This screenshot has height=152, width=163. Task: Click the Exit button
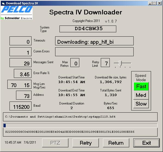point(146,143)
